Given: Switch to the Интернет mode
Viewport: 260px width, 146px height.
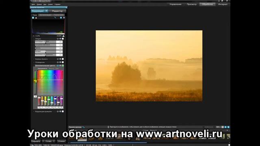Looking at the screenshot, I should click(x=223, y=4).
